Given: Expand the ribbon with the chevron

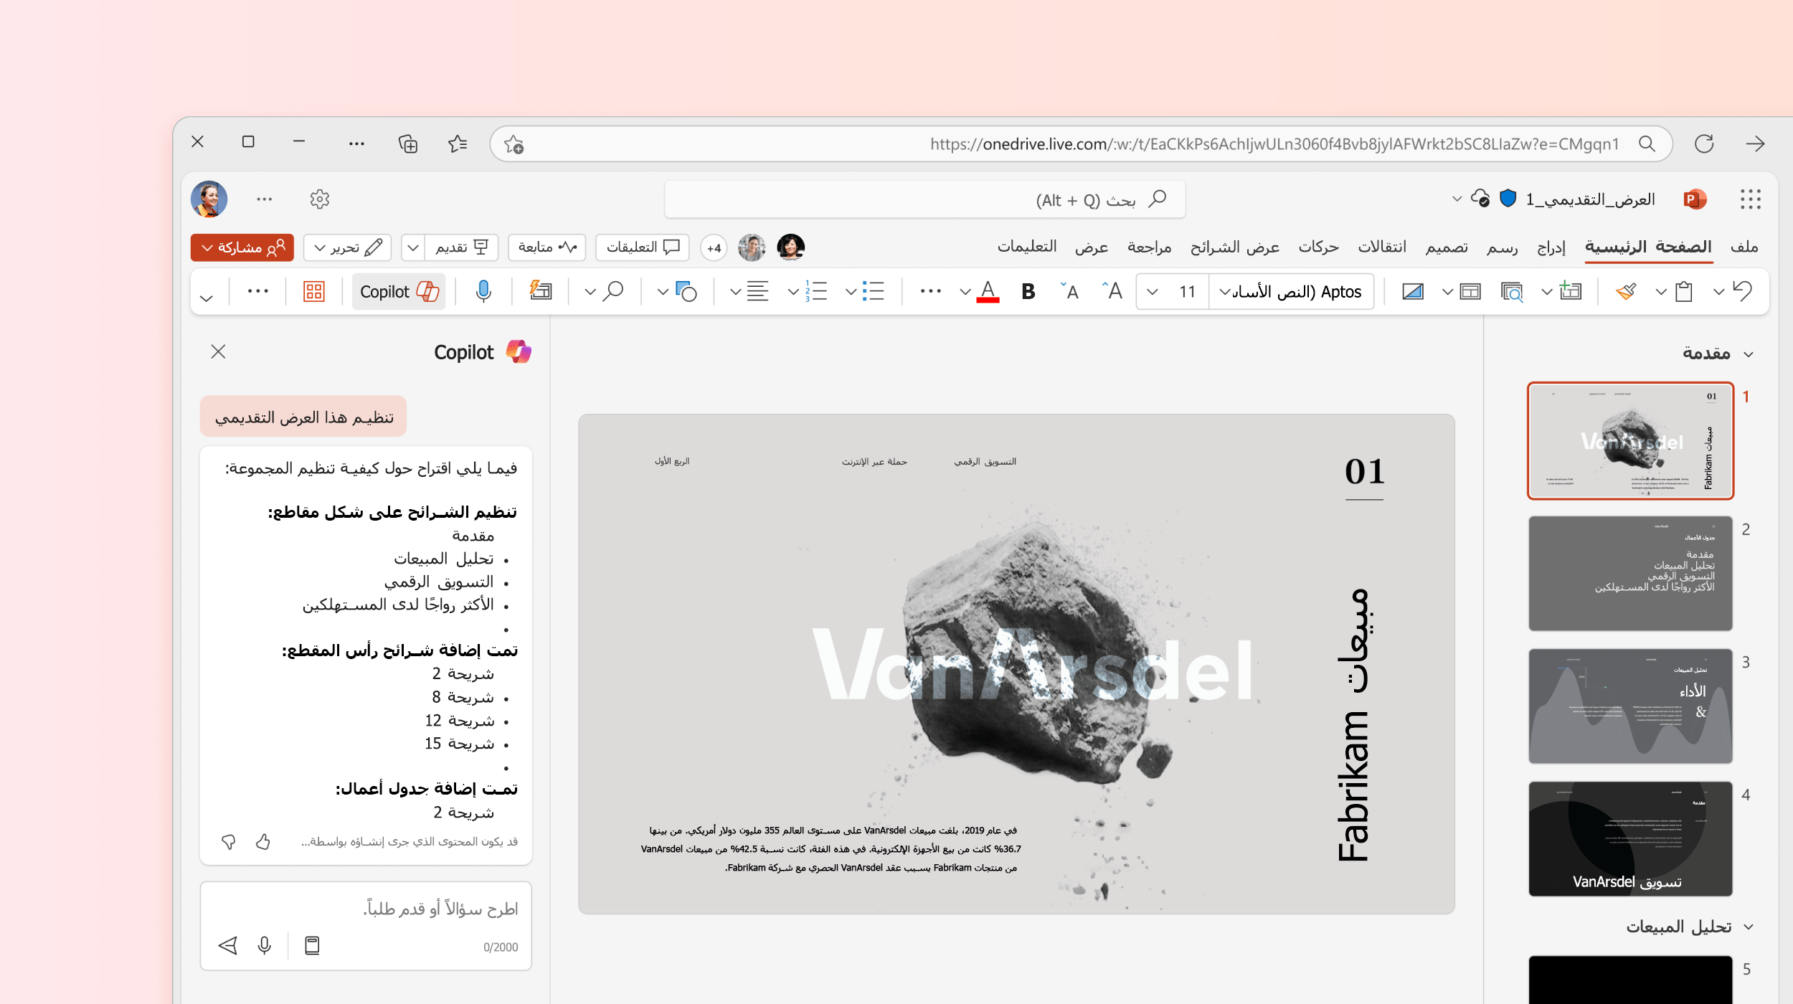Looking at the screenshot, I should point(207,298).
